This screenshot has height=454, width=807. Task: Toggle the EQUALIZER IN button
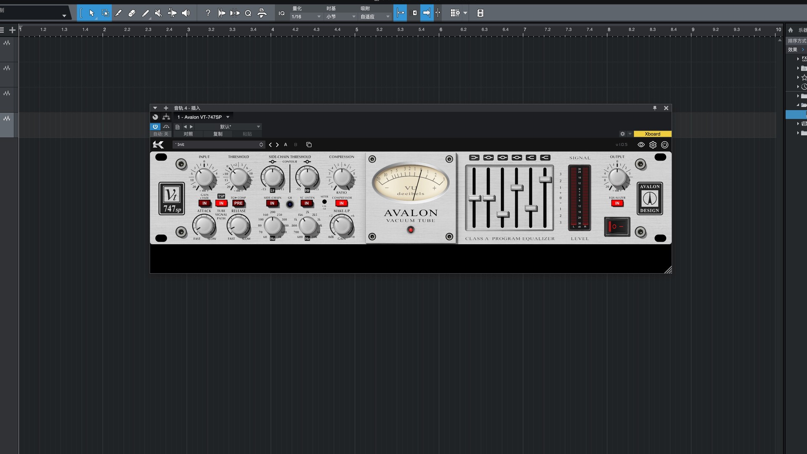pyautogui.click(x=617, y=203)
